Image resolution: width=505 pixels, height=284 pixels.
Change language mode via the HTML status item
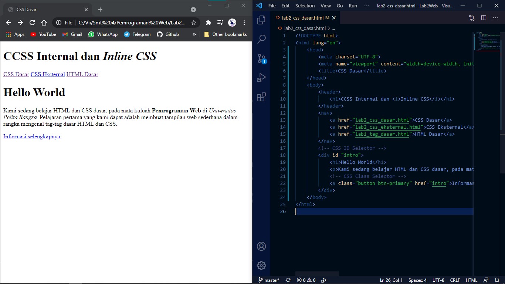(471, 280)
